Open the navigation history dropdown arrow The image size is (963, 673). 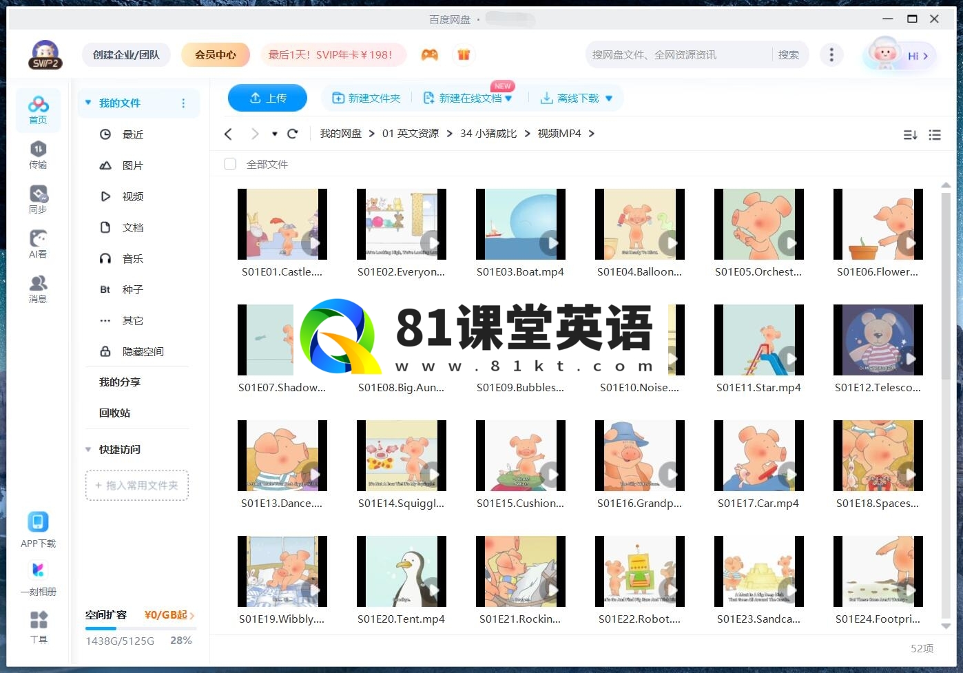pyautogui.click(x=274, y=134)
